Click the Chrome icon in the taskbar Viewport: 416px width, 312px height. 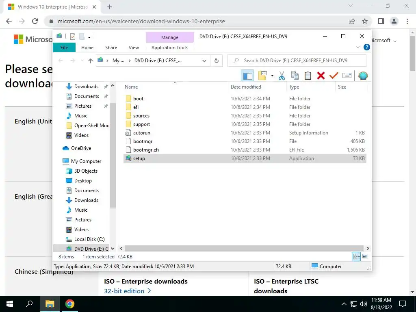pos(70,304)
